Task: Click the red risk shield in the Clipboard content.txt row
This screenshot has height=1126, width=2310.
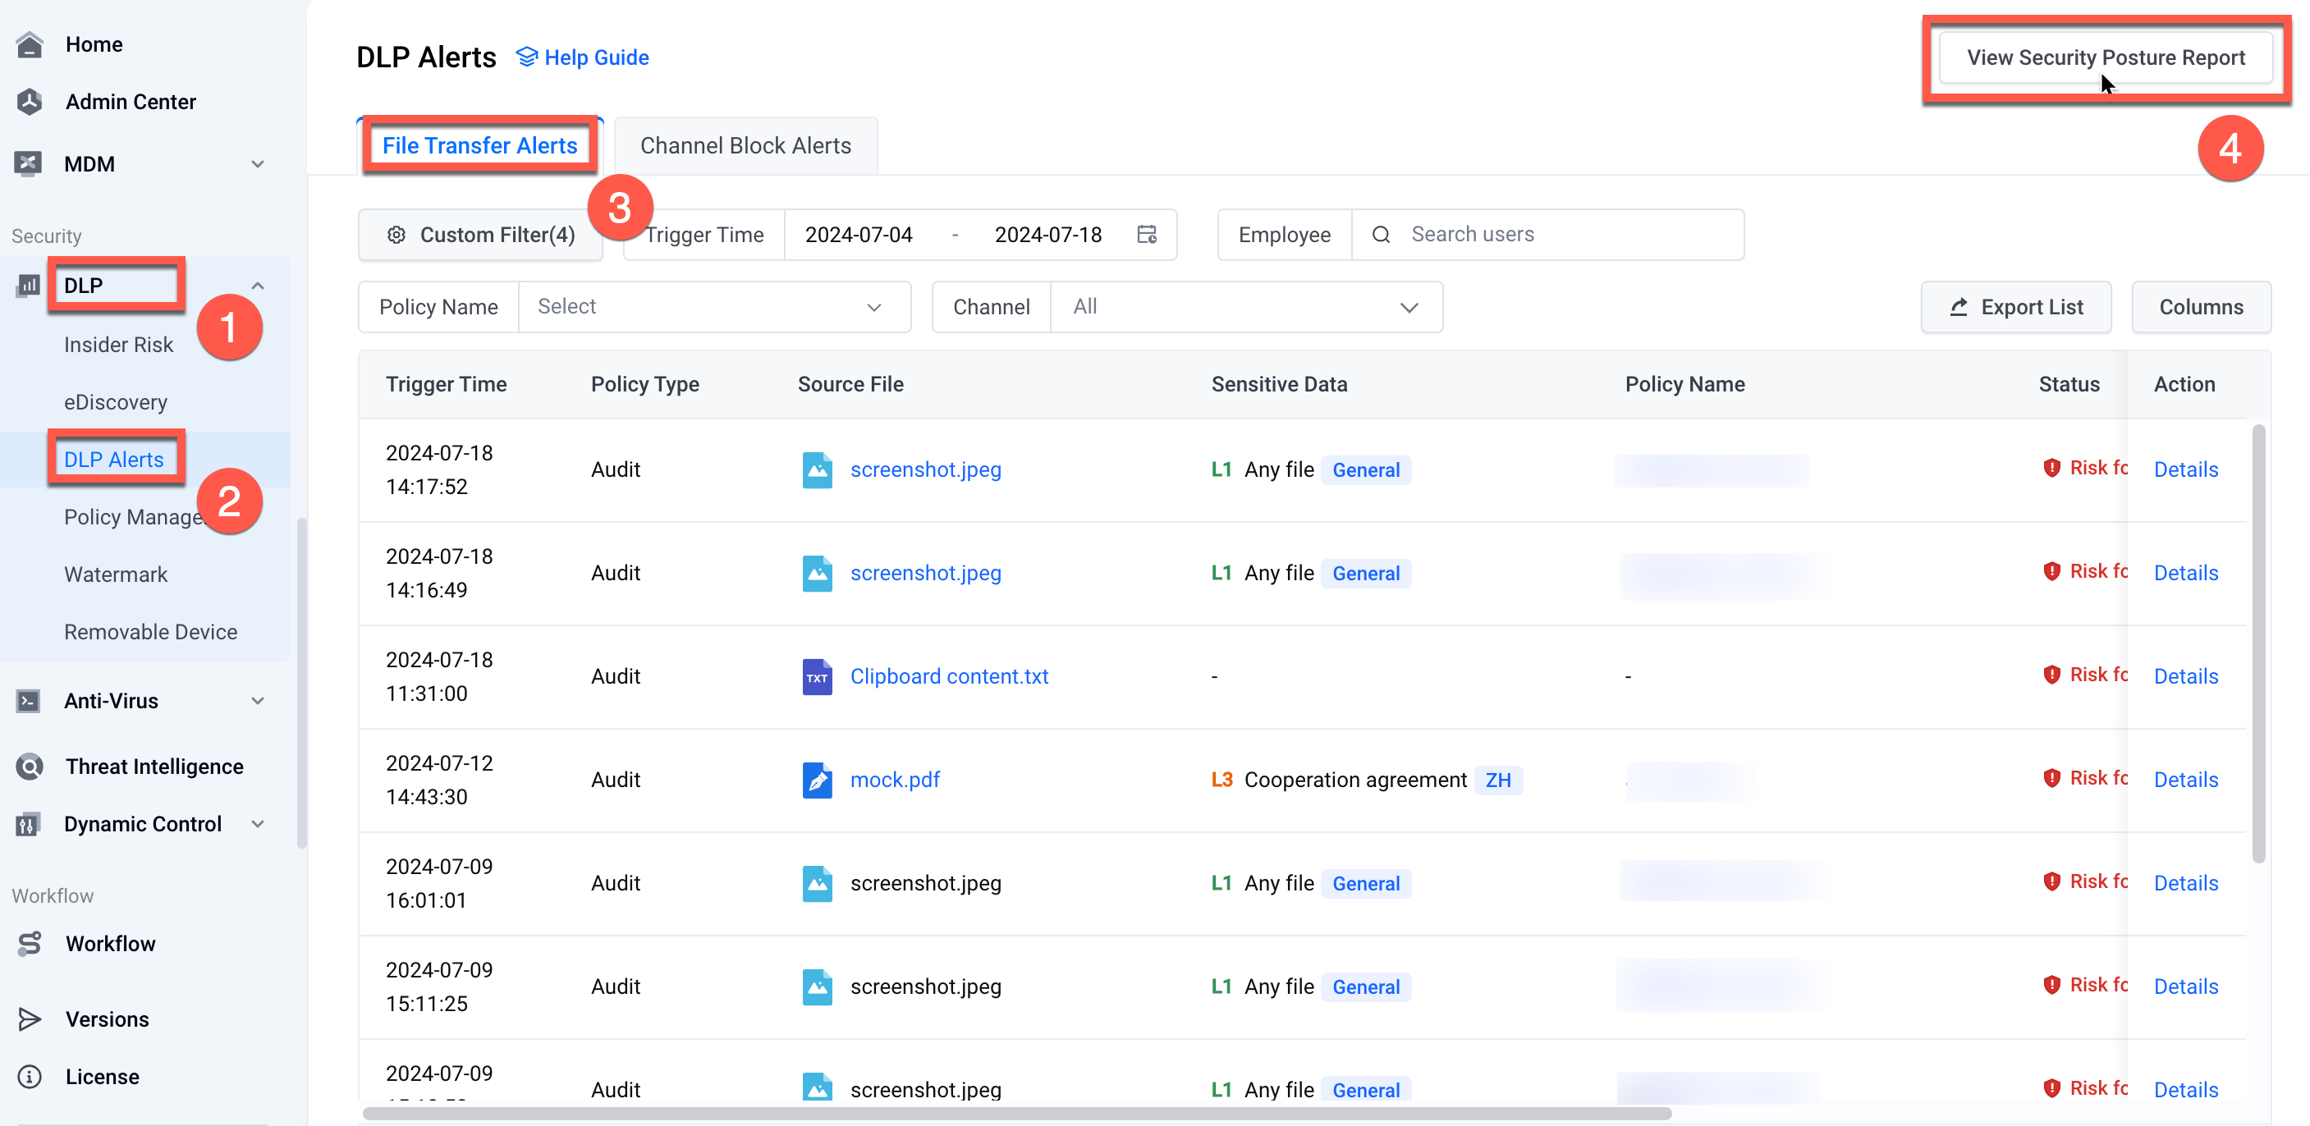Action: (x=2051, y=675)
